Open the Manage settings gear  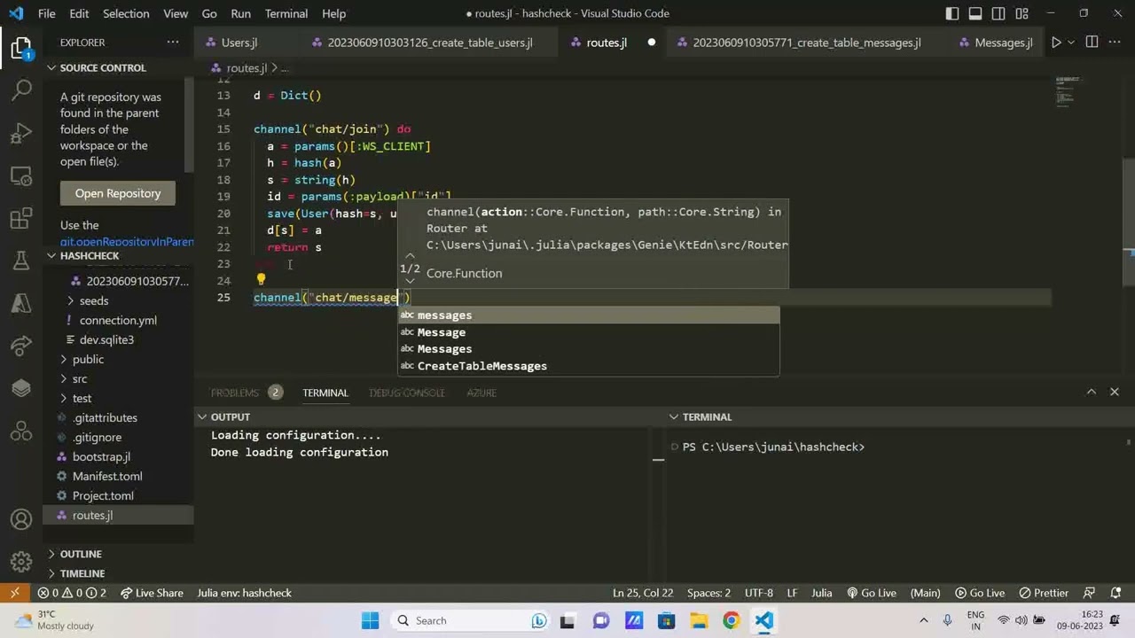coord(21,562)
